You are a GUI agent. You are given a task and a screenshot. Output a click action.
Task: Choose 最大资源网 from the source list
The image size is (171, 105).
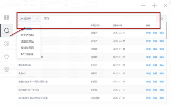click(x=27, y=35)
